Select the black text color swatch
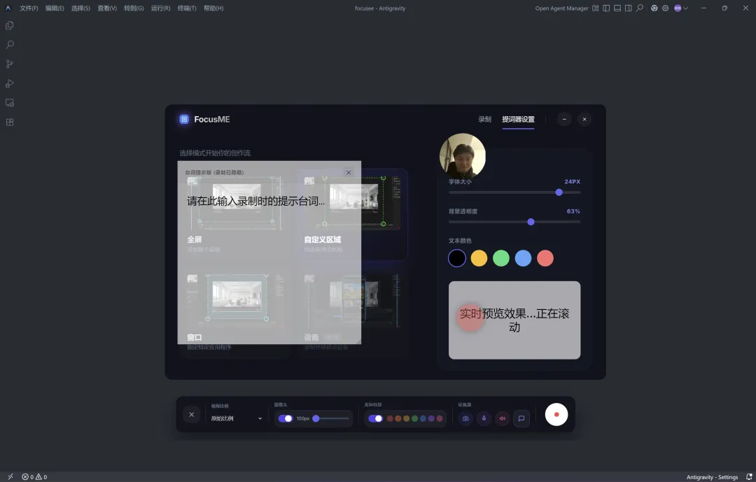 (456, 258)
